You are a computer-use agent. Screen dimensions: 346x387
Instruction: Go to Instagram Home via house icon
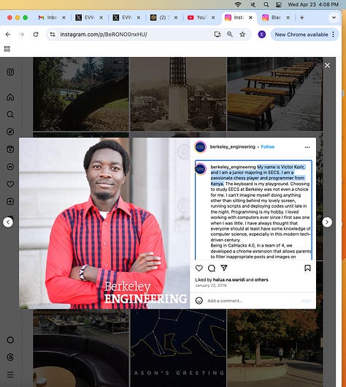click(x=10, y=97)
